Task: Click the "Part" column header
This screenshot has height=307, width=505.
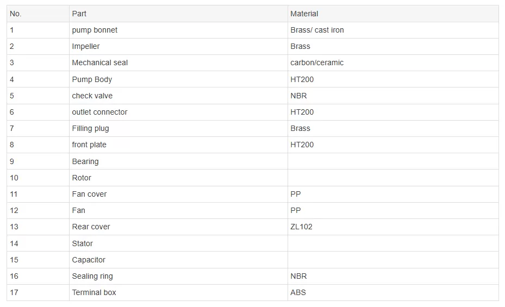Action: [x=79, y=14]
